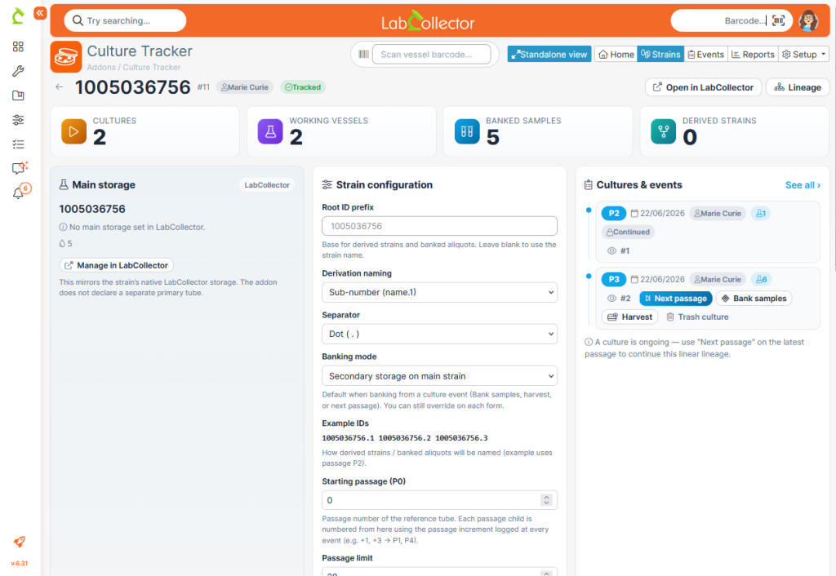This screenshot has height=576, width=836.
Task: Click Manage in LabCollector button
Action: [117, 265]
